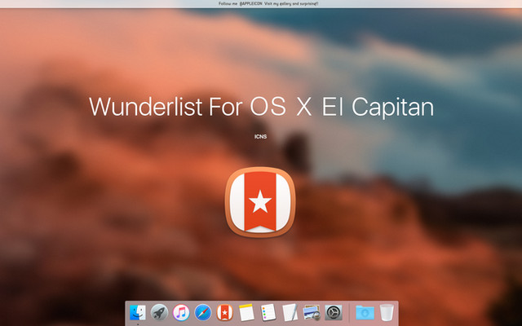Launch Wunderlist from the dock
The width and height of the screenshot is (522, 326).
point(225,312)
